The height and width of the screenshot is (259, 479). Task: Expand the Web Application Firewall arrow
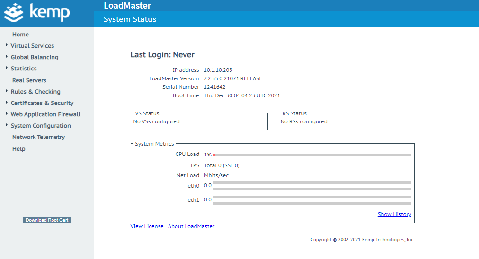pos(7,114)
